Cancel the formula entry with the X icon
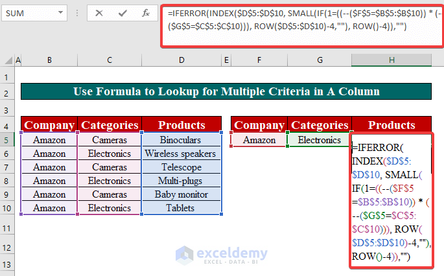 pos(99,13)
